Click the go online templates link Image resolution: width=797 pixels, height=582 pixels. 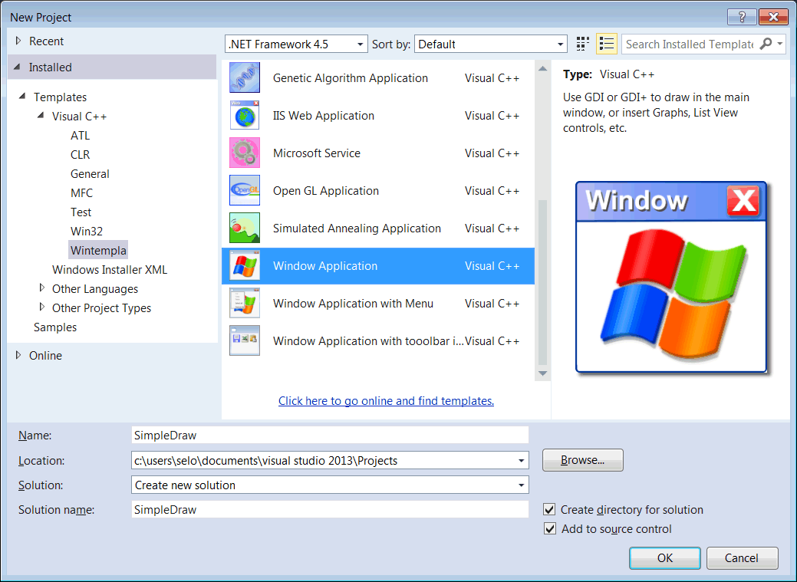[387, 400]
